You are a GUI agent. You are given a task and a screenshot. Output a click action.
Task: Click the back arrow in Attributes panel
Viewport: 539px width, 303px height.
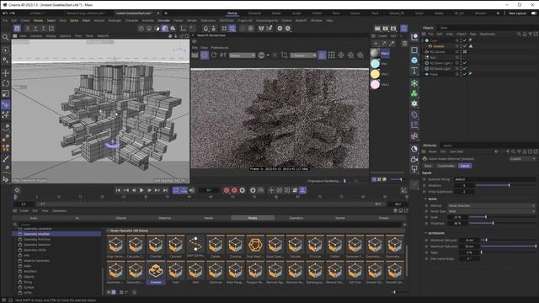click(x=496, y=151)
